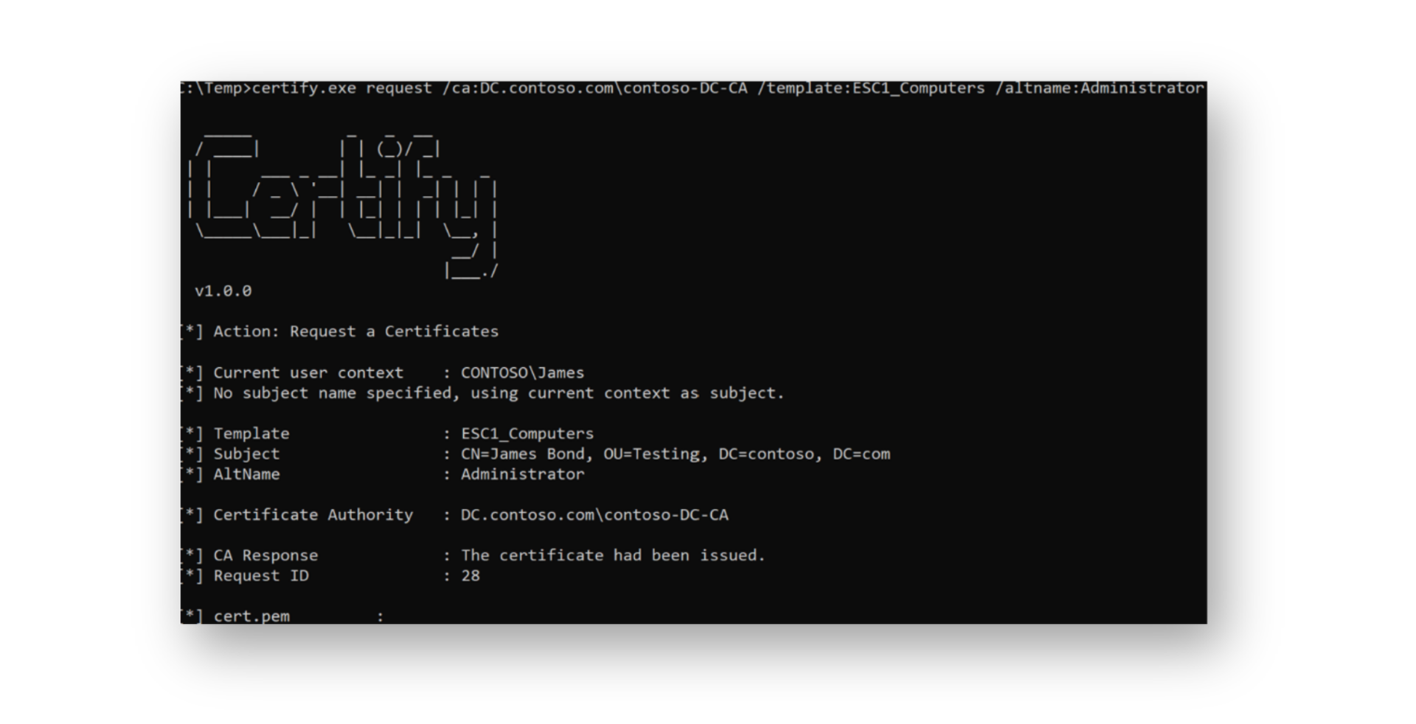Viewport: 1416px width, 724px height.
Task: Click the DC.contoso.com\contoso-DC-CA authority value
Action: tap(594, 515)
